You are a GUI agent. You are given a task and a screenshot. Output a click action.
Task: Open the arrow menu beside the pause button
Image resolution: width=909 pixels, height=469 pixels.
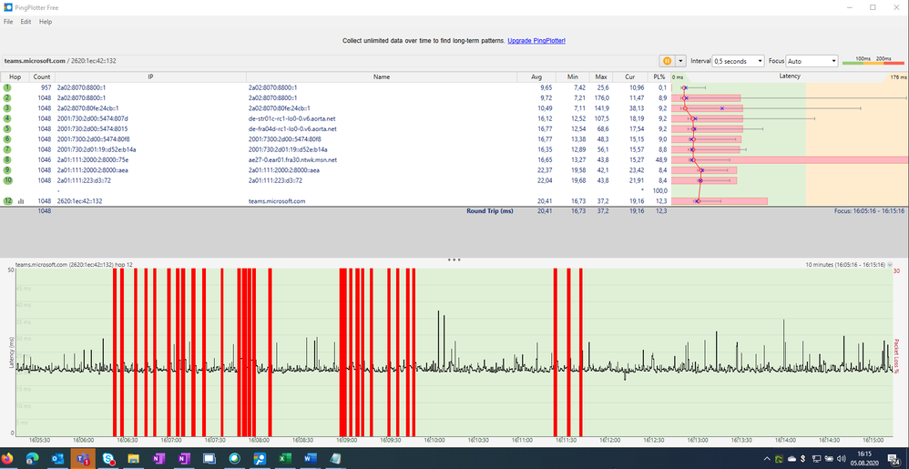[680, 61]
